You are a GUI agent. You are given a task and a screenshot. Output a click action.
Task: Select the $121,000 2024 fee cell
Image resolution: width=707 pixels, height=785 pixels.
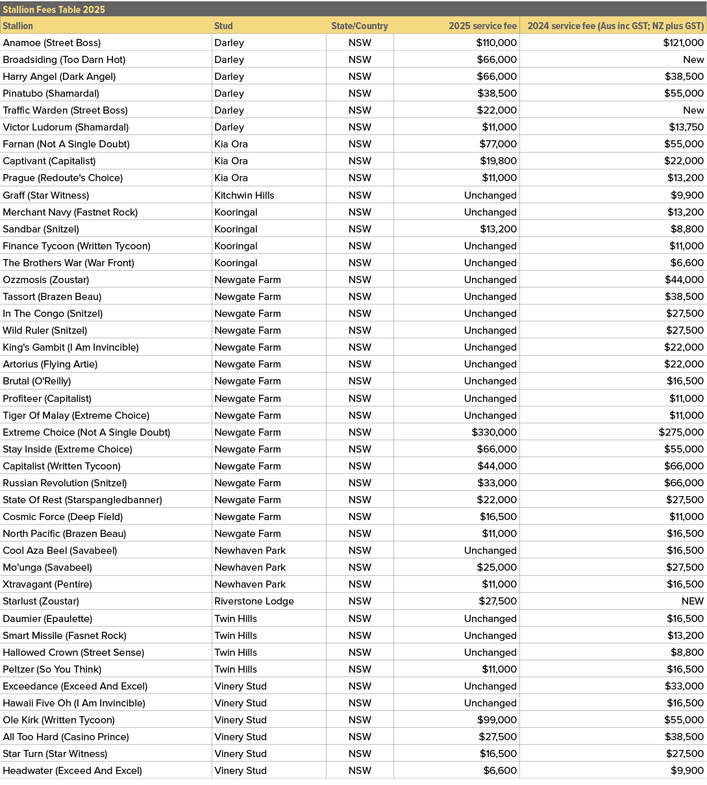pyautogui.click(x=683, y=43)
